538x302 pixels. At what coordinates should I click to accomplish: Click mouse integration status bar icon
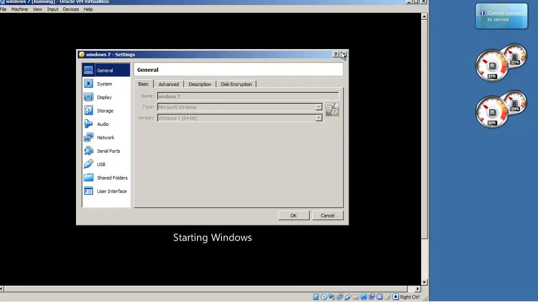point(388,297)
